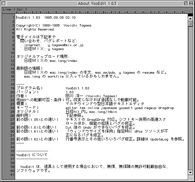Image resolution: width=195 pixels, height=182 pixels.
Task: Click the close box in the title bar
Action: pos(4,3)
